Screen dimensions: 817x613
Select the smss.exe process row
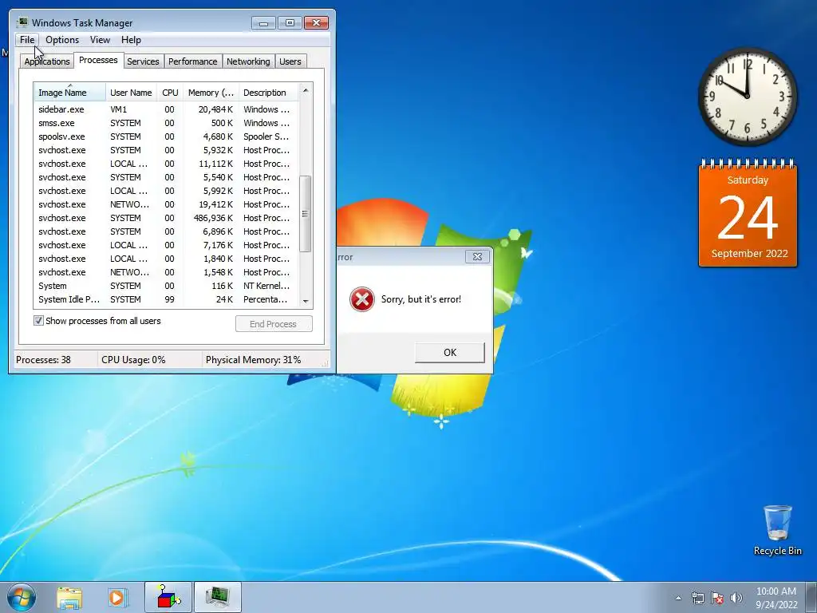coord(166,123)
